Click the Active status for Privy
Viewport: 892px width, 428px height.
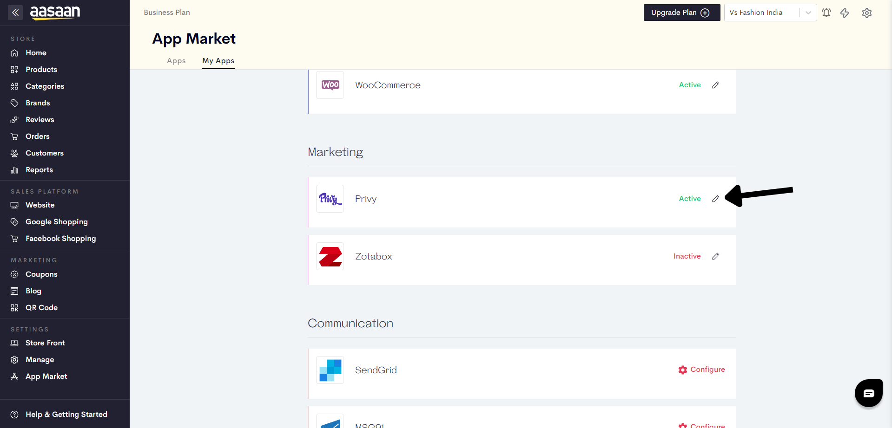[x=690, y=199]
